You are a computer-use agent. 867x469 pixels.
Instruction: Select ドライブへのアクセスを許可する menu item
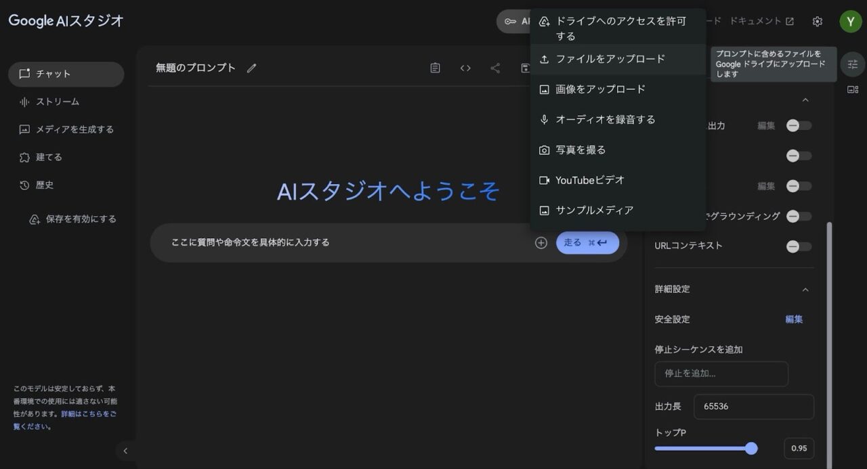coord(618,28)
